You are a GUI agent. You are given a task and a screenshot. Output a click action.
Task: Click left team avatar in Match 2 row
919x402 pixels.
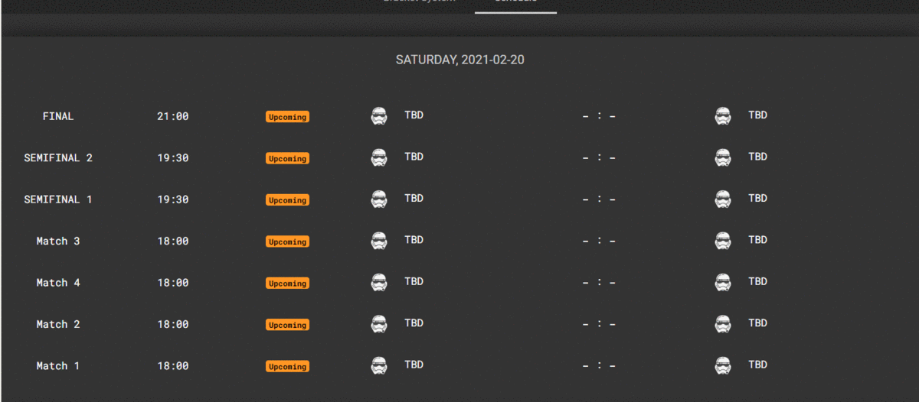379,323
